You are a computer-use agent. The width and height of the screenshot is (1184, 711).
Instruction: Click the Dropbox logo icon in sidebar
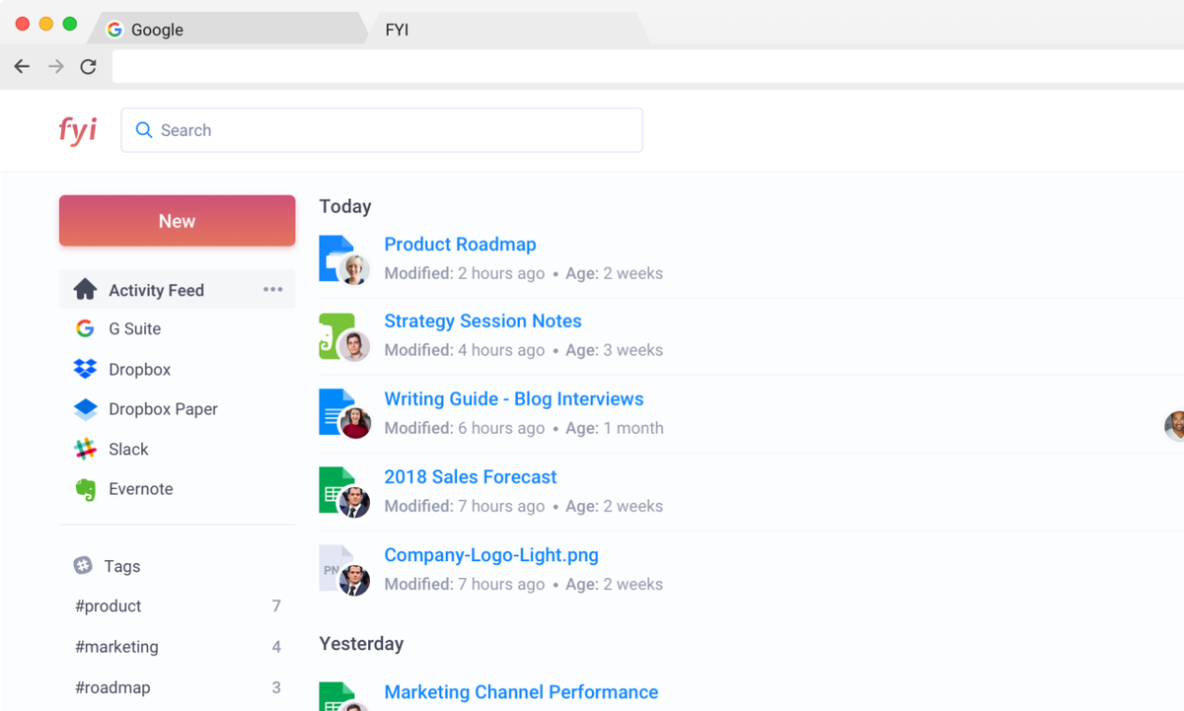coord(86,369)
